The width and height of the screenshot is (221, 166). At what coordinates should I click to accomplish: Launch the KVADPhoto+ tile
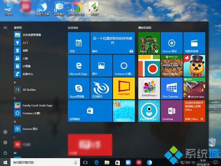click(x=149, y=88)
